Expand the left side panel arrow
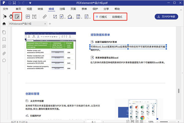The image size is (184, 123). 9,73
